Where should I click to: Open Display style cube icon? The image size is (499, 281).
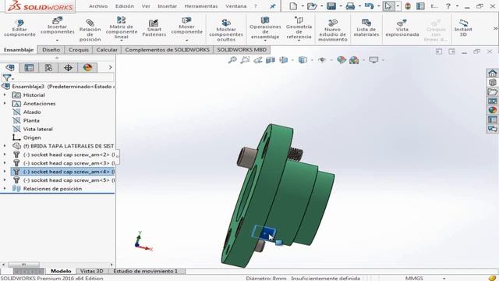(x=303, y=60)
